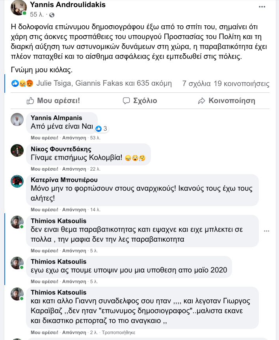Open options menu on Thimios Katsoulis' first comment
The image size is (279, 340).
(267, 231)
